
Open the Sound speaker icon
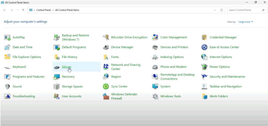(x=7, y=87)
